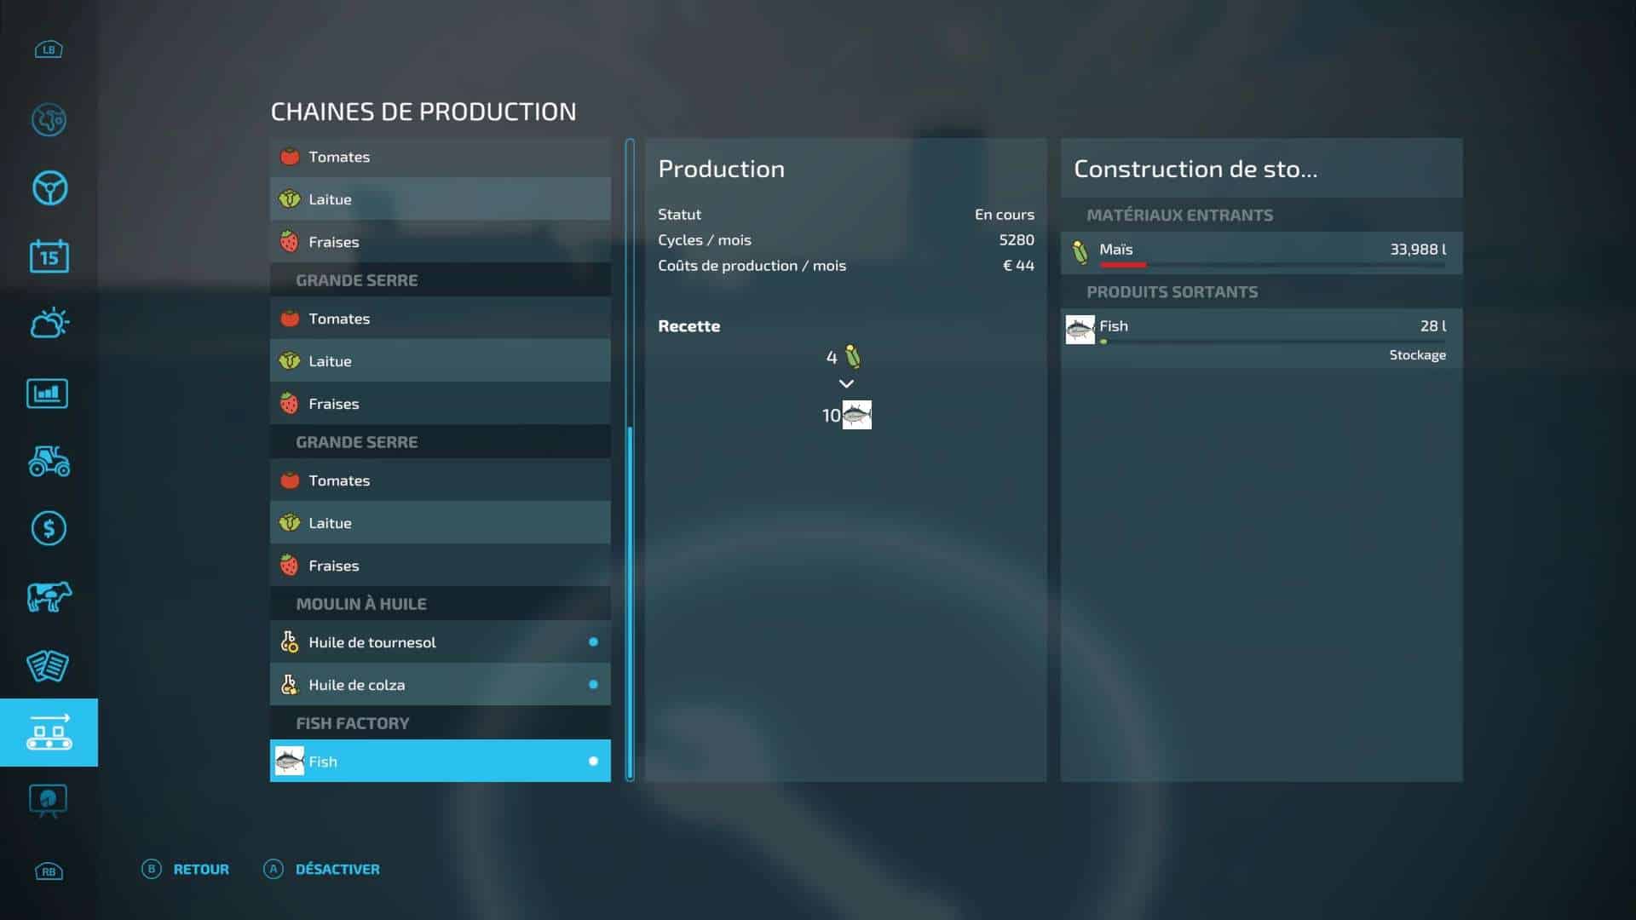
Task: Toggle Huile de tournesol production status
Action: (594, 642)
